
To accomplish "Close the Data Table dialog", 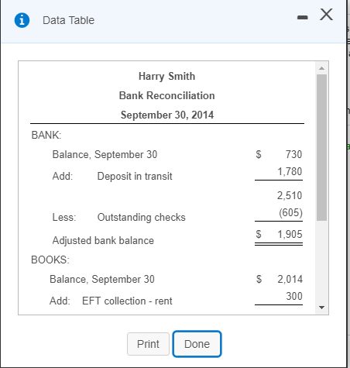I will point(326,14).
